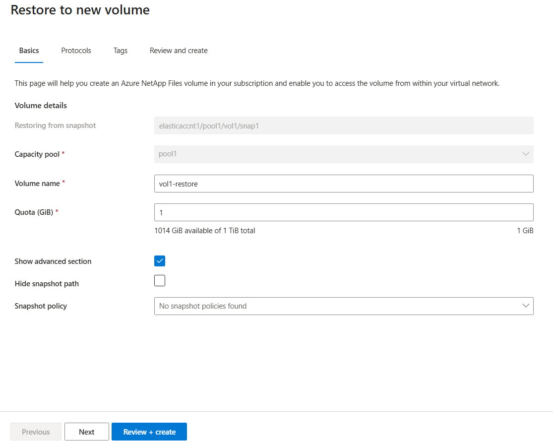Click the Volume details section heading
The width and height of the screenshot is (553, 444).
point(41,105)
